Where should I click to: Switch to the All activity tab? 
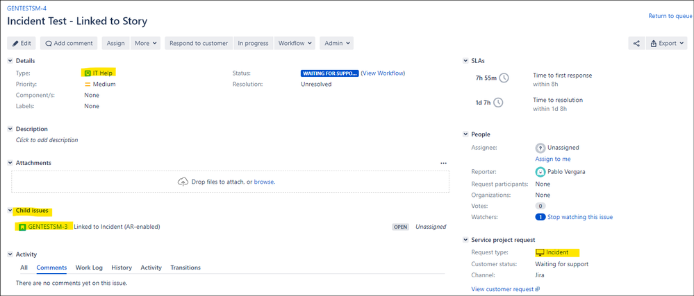[x=24, y=268]
